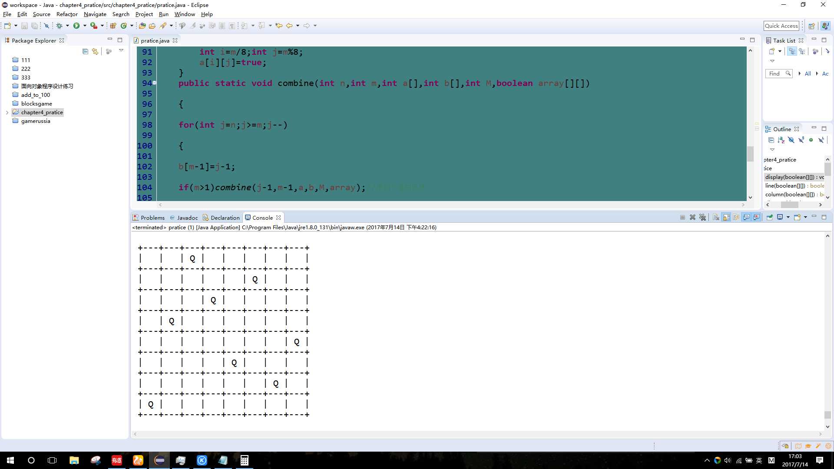
Task: Click the Back navigation yellow arrow
Action: point(289,26)
